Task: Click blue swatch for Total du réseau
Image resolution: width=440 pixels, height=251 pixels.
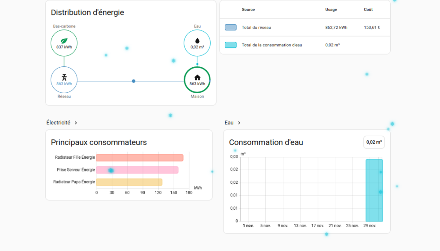Action: tap(231, 28)
